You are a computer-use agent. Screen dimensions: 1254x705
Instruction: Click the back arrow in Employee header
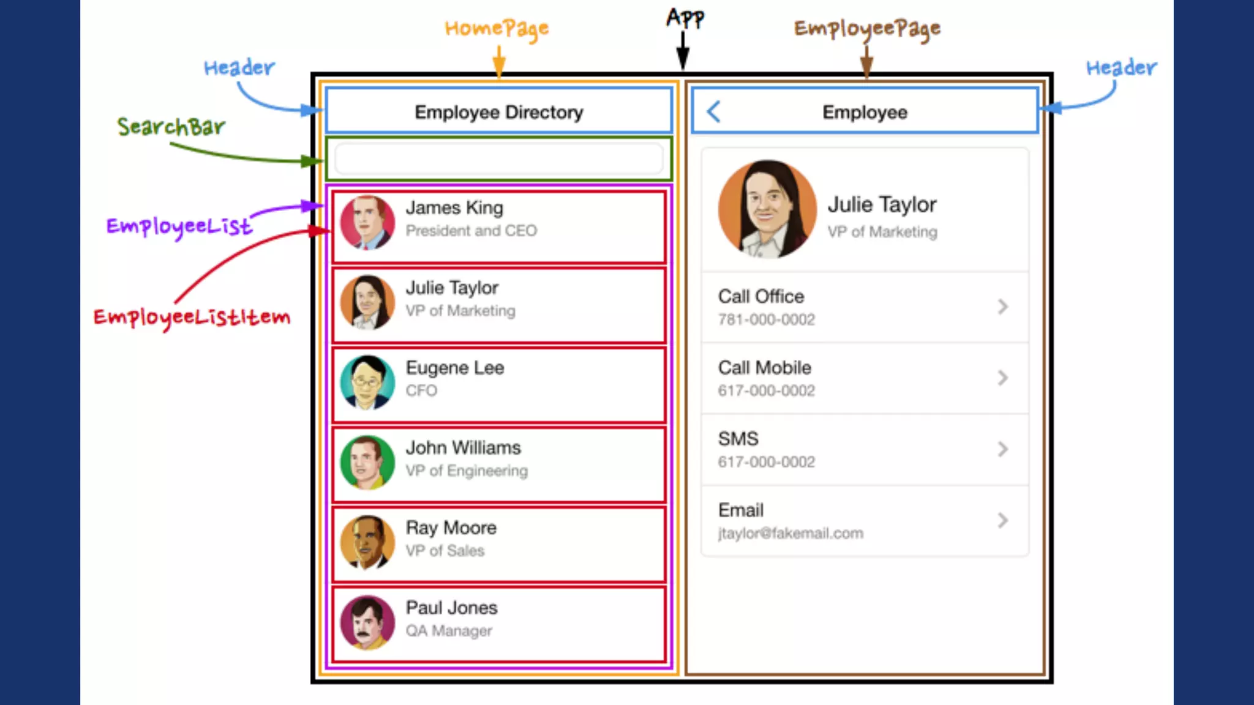tap(713, 112)
